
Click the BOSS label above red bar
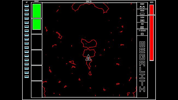(x=152, y=2)
